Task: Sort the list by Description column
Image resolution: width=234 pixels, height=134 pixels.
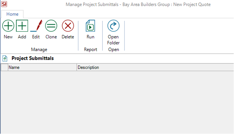Action: click(x=155, y=67)
